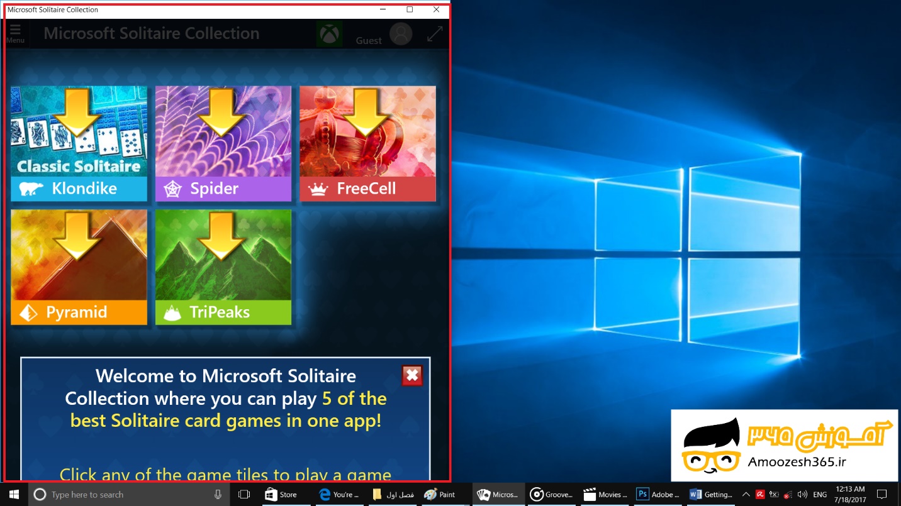Minimize the Microsoft Solitaire Collection window
This screenshot has height=506, width=901.
[383, 9]
